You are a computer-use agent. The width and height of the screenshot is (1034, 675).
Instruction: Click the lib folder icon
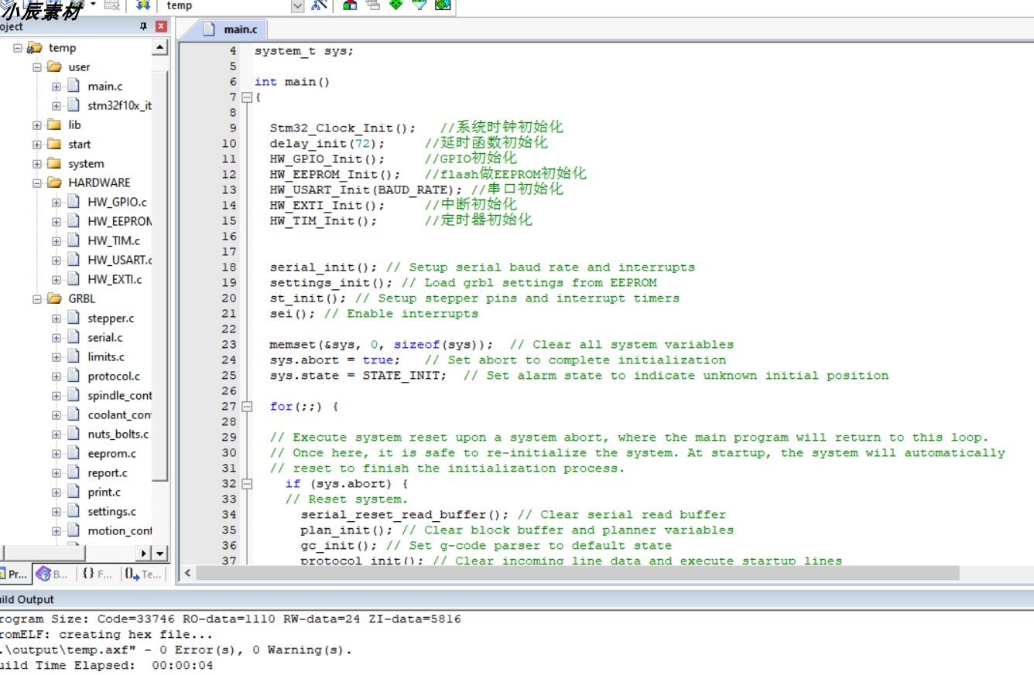[54, 125]
